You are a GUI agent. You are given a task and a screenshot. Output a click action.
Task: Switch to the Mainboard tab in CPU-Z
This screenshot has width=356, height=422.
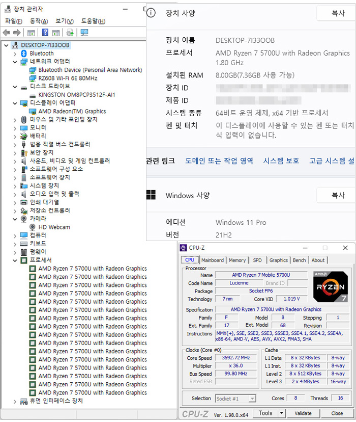(x=213, y=260)
